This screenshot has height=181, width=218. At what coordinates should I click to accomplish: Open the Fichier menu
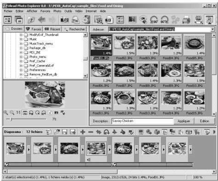8,11
